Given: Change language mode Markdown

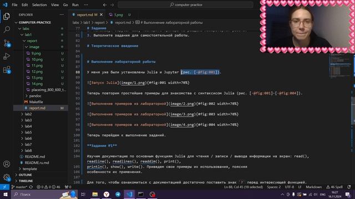Looking at the screenshot, I should click(314, 187).
